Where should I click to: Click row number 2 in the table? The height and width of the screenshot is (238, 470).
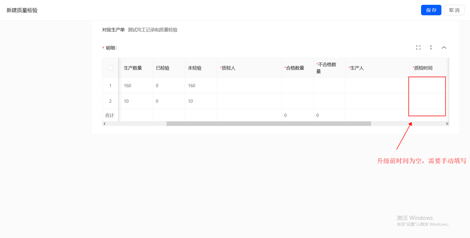coord(110,101)
